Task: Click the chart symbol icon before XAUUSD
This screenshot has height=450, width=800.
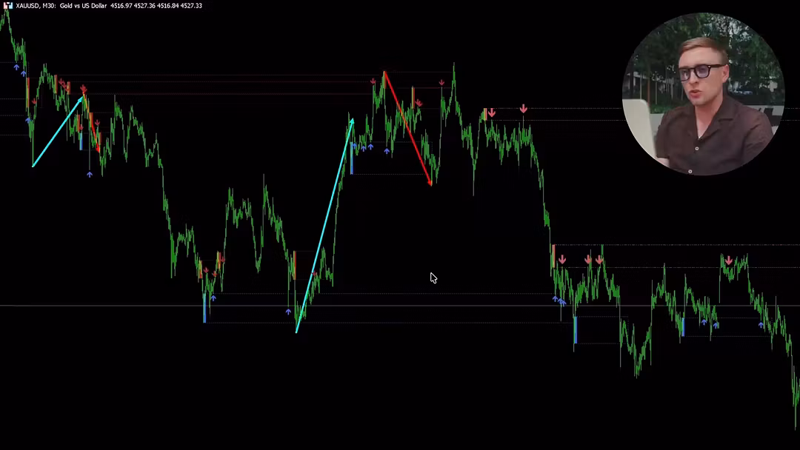Action: pyautogui.click(x=7, y=6)
